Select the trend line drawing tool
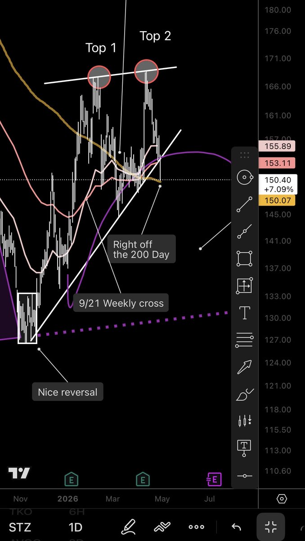The height and width of the screenshot is (541, 305). pyautogui.click(x=244, y=204)
